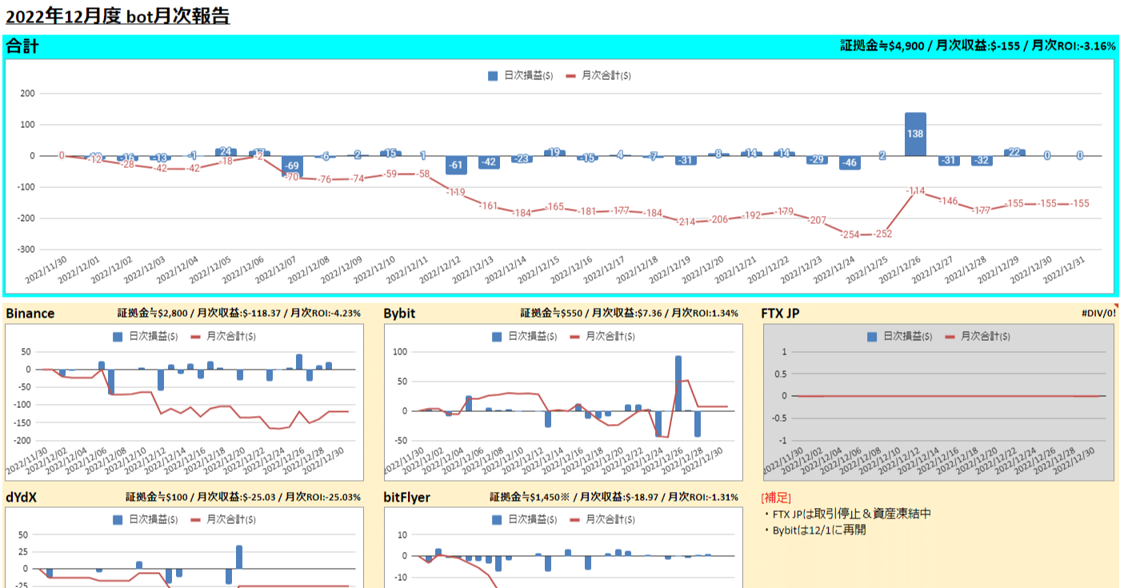1124x588 pixels.
Task: Click the FTX JP section heading
Action: [780, 314]
